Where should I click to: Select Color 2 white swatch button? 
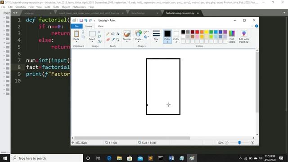176,36
